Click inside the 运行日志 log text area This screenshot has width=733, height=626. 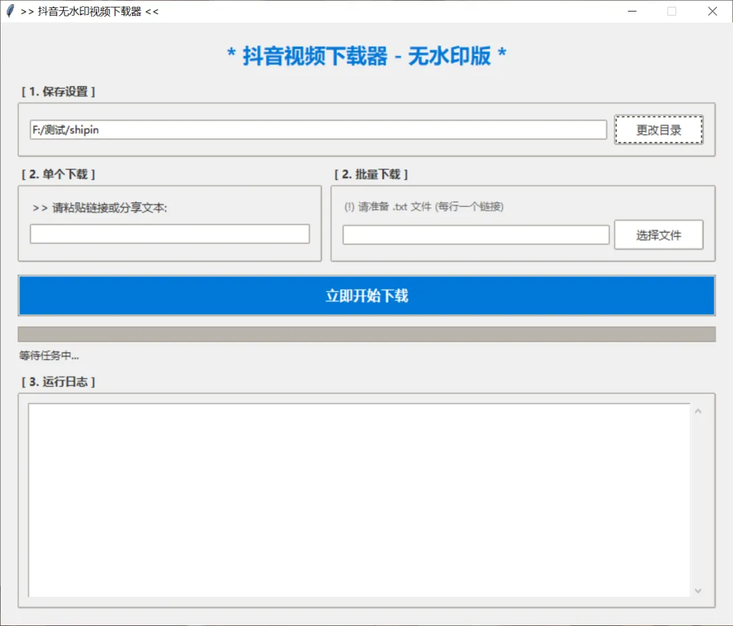click(x=359, y=501)
